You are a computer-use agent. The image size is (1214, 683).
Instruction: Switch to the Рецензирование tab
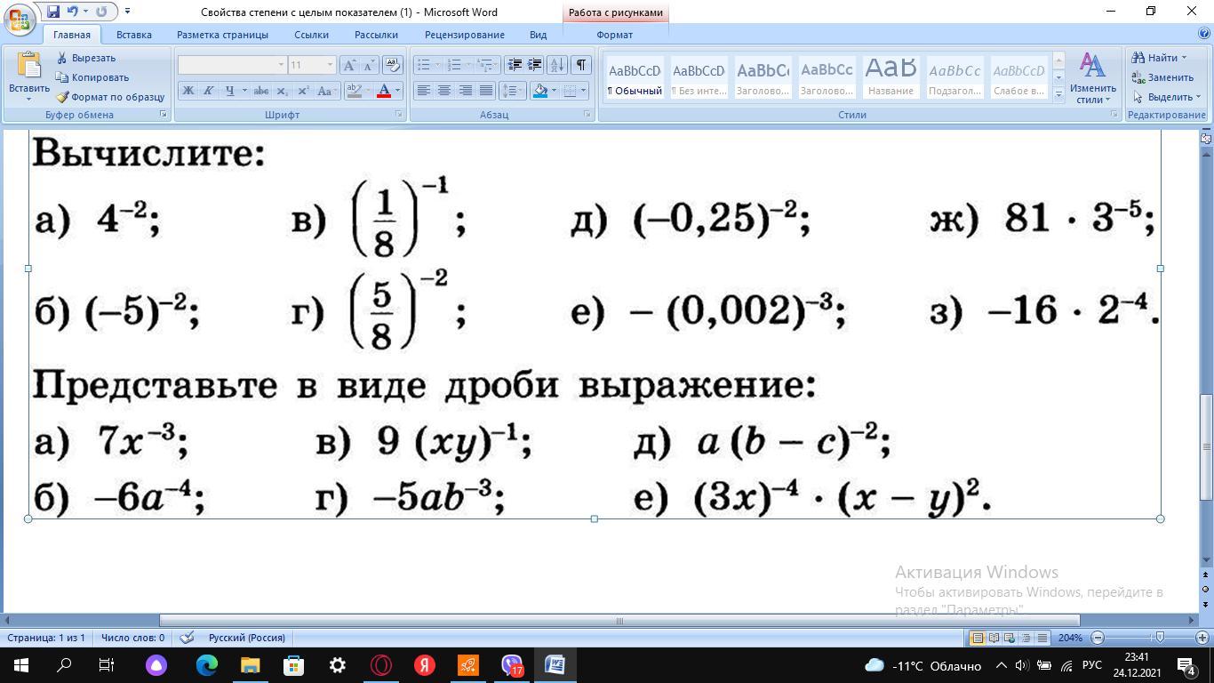click(465, 35)
